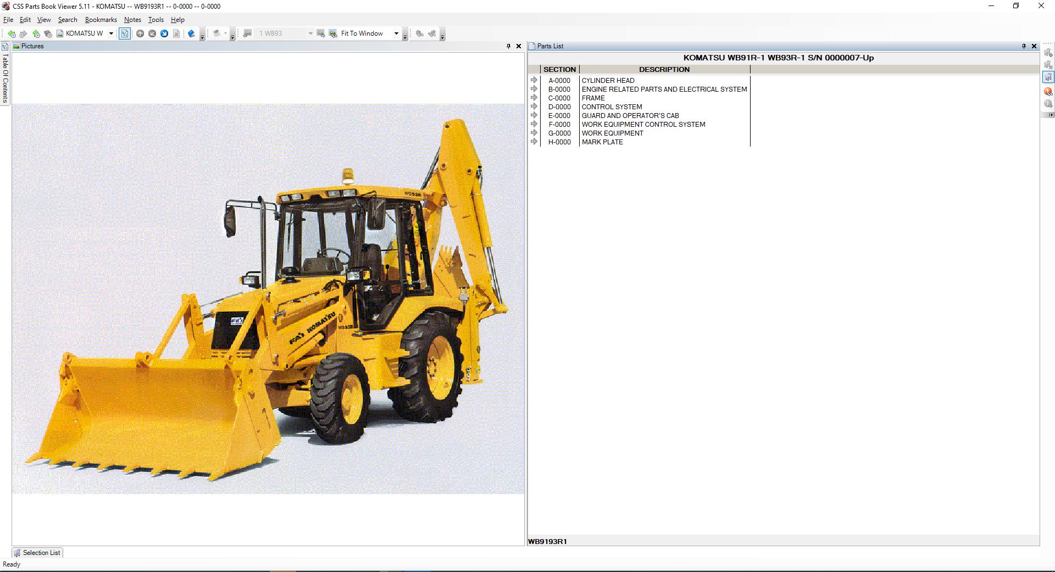
Task: Click the add-to-shopping-cart icon in right panel
Action: (x=1048, y=52)
